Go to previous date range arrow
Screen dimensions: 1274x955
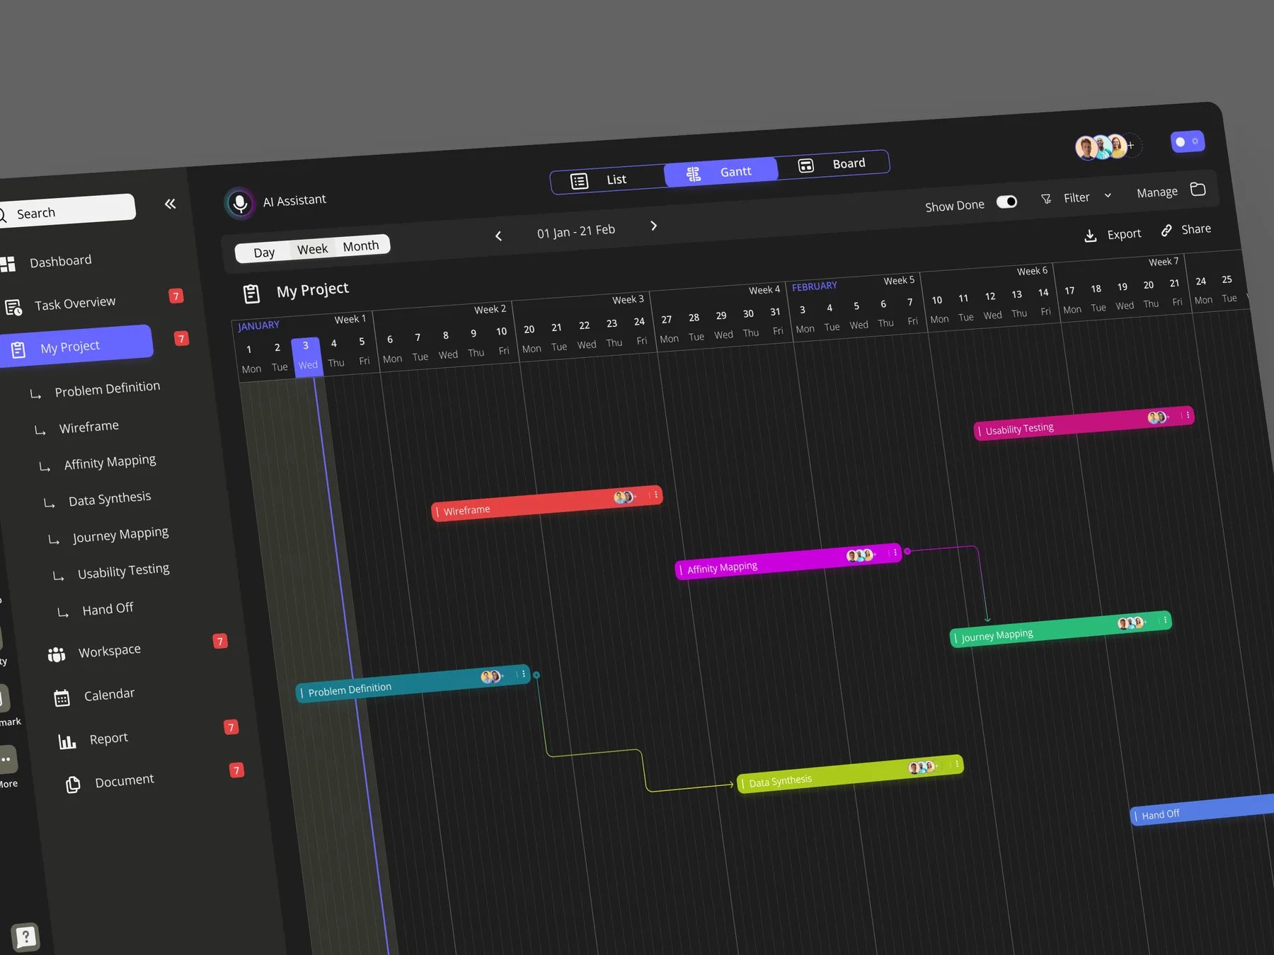pos(498,236)
